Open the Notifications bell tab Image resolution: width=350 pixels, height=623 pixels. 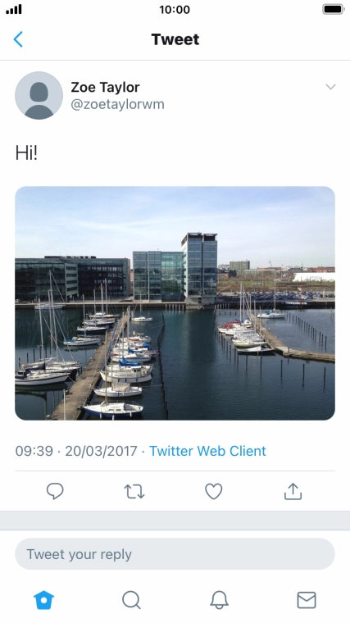tap(219, 599)
